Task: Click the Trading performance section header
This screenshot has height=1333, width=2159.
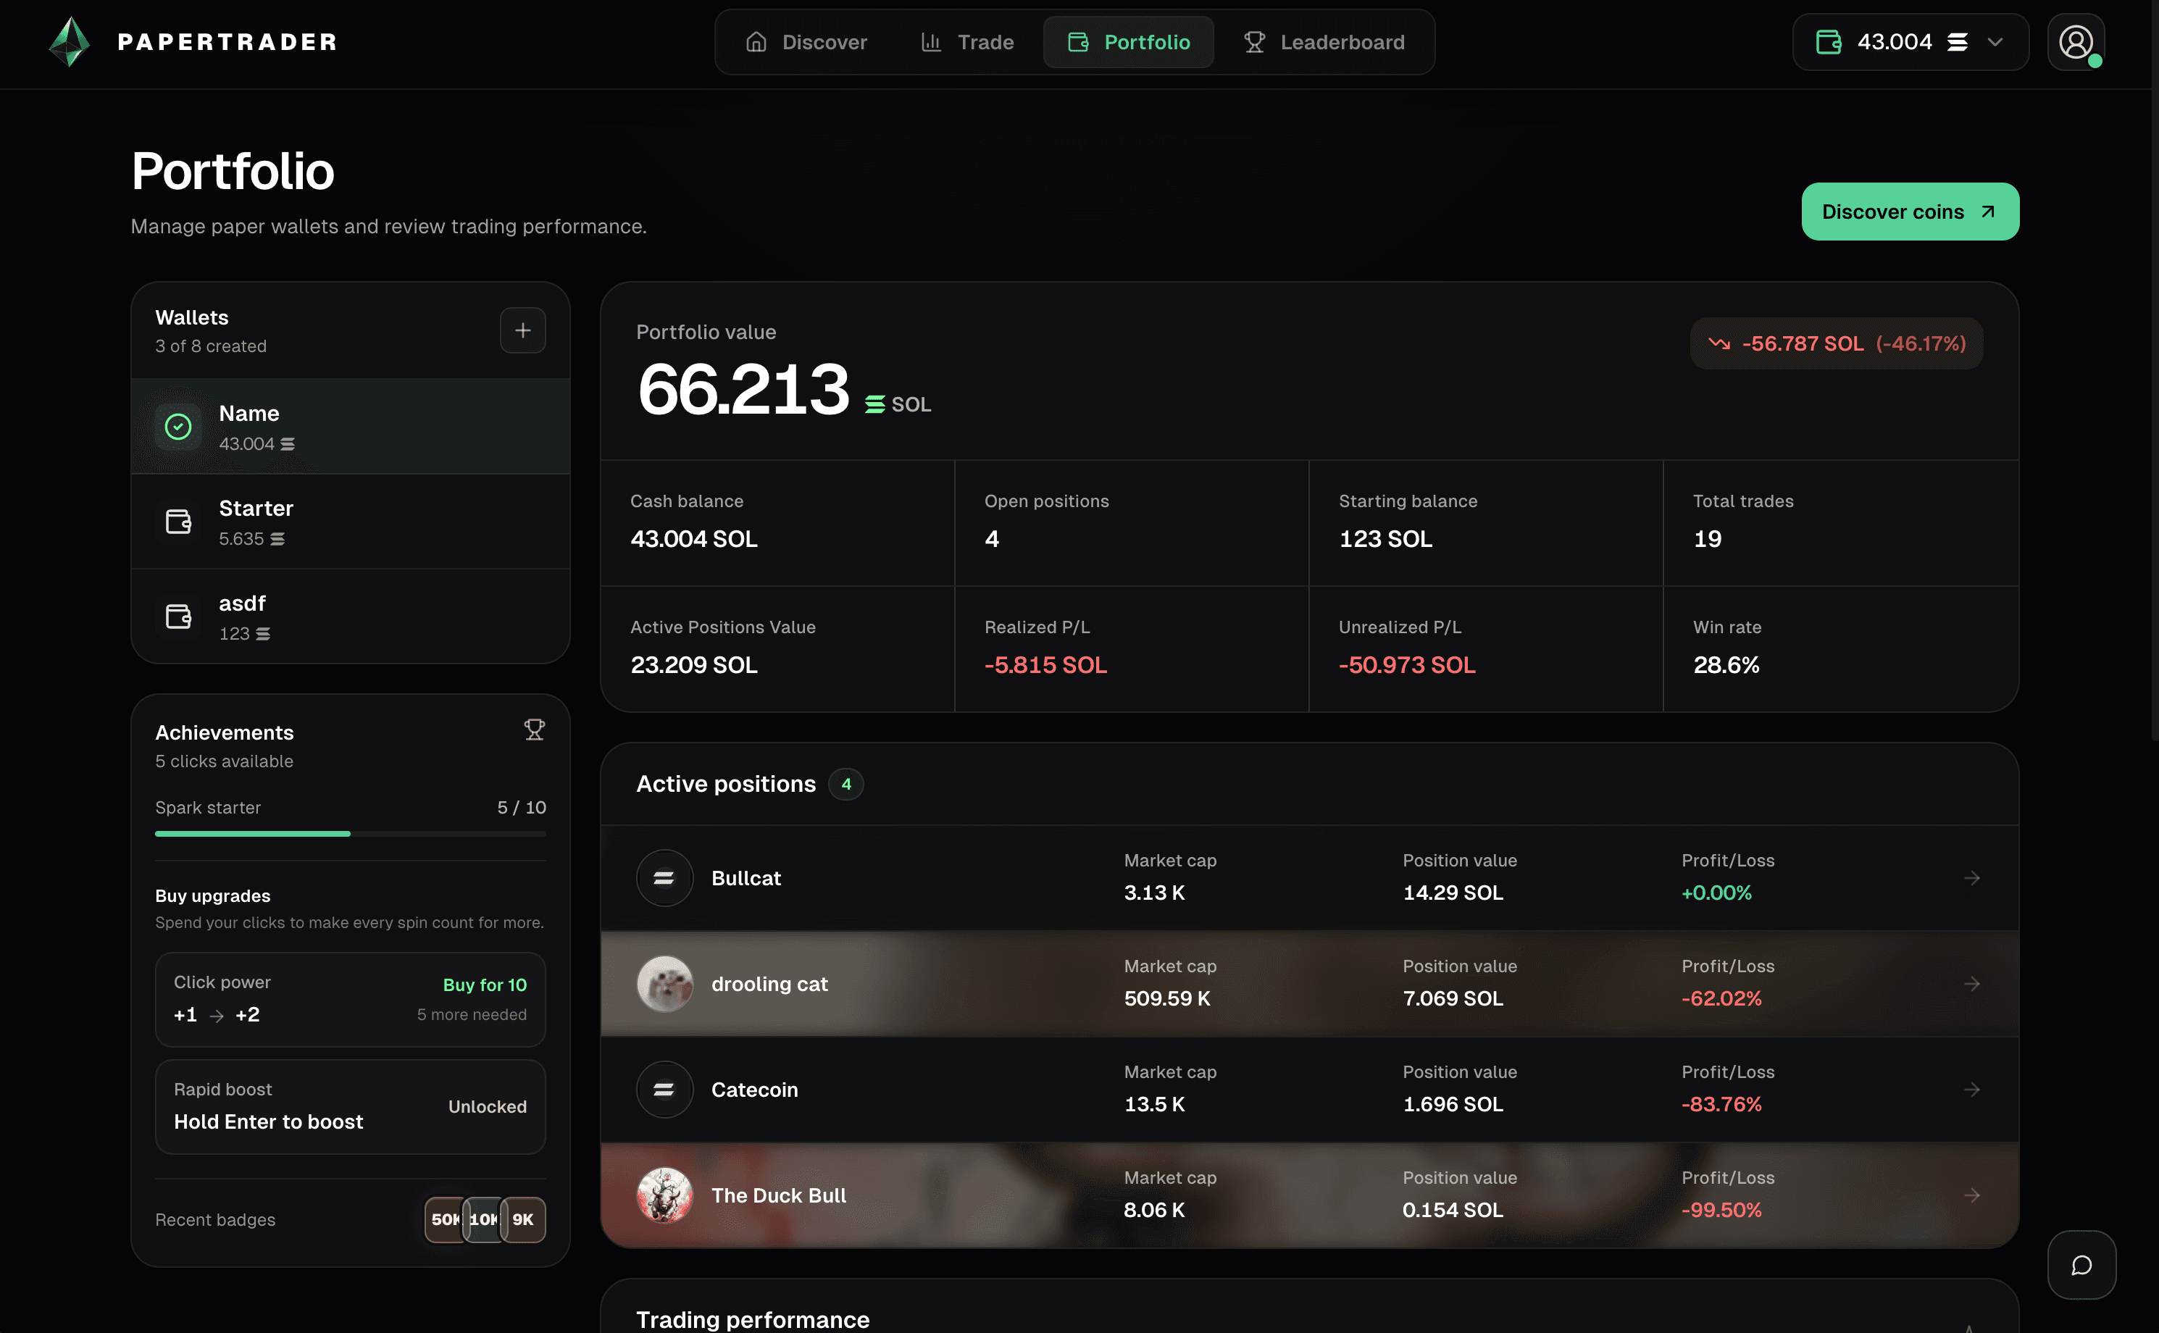Action: (x=753, y=1320)
